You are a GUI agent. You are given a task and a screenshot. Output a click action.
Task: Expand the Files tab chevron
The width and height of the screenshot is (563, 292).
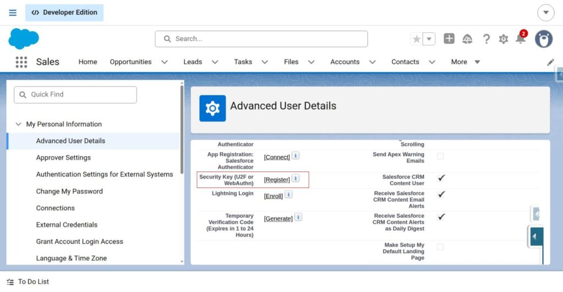(311, 62)
